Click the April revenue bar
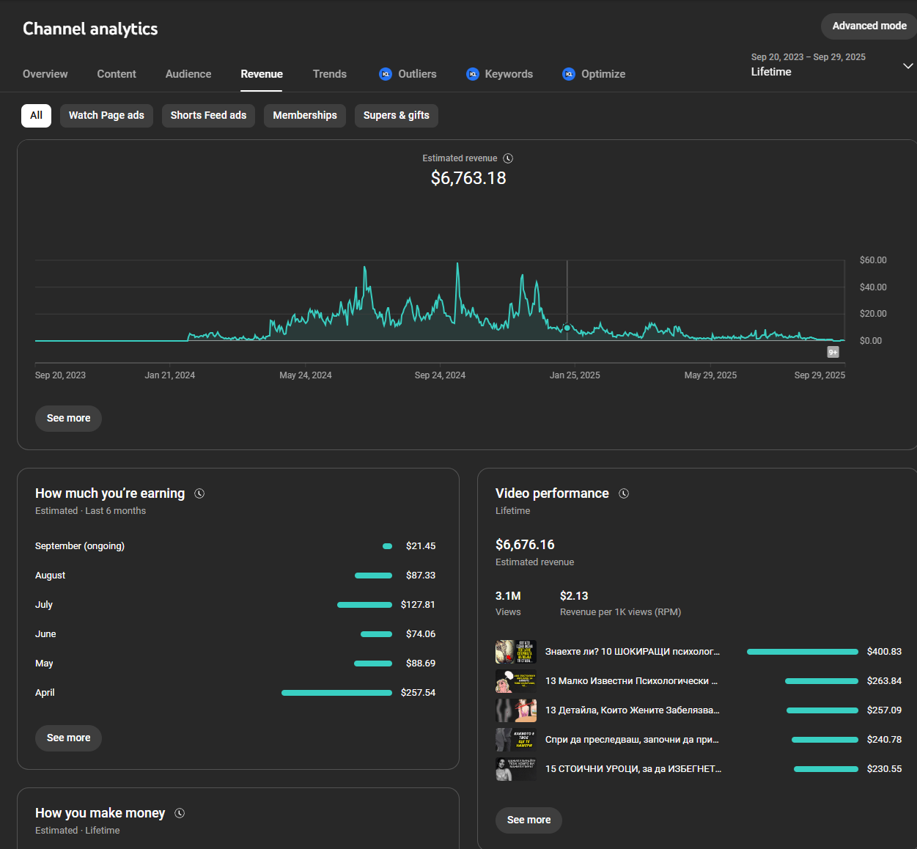917x849 pixels. [336, 693]
